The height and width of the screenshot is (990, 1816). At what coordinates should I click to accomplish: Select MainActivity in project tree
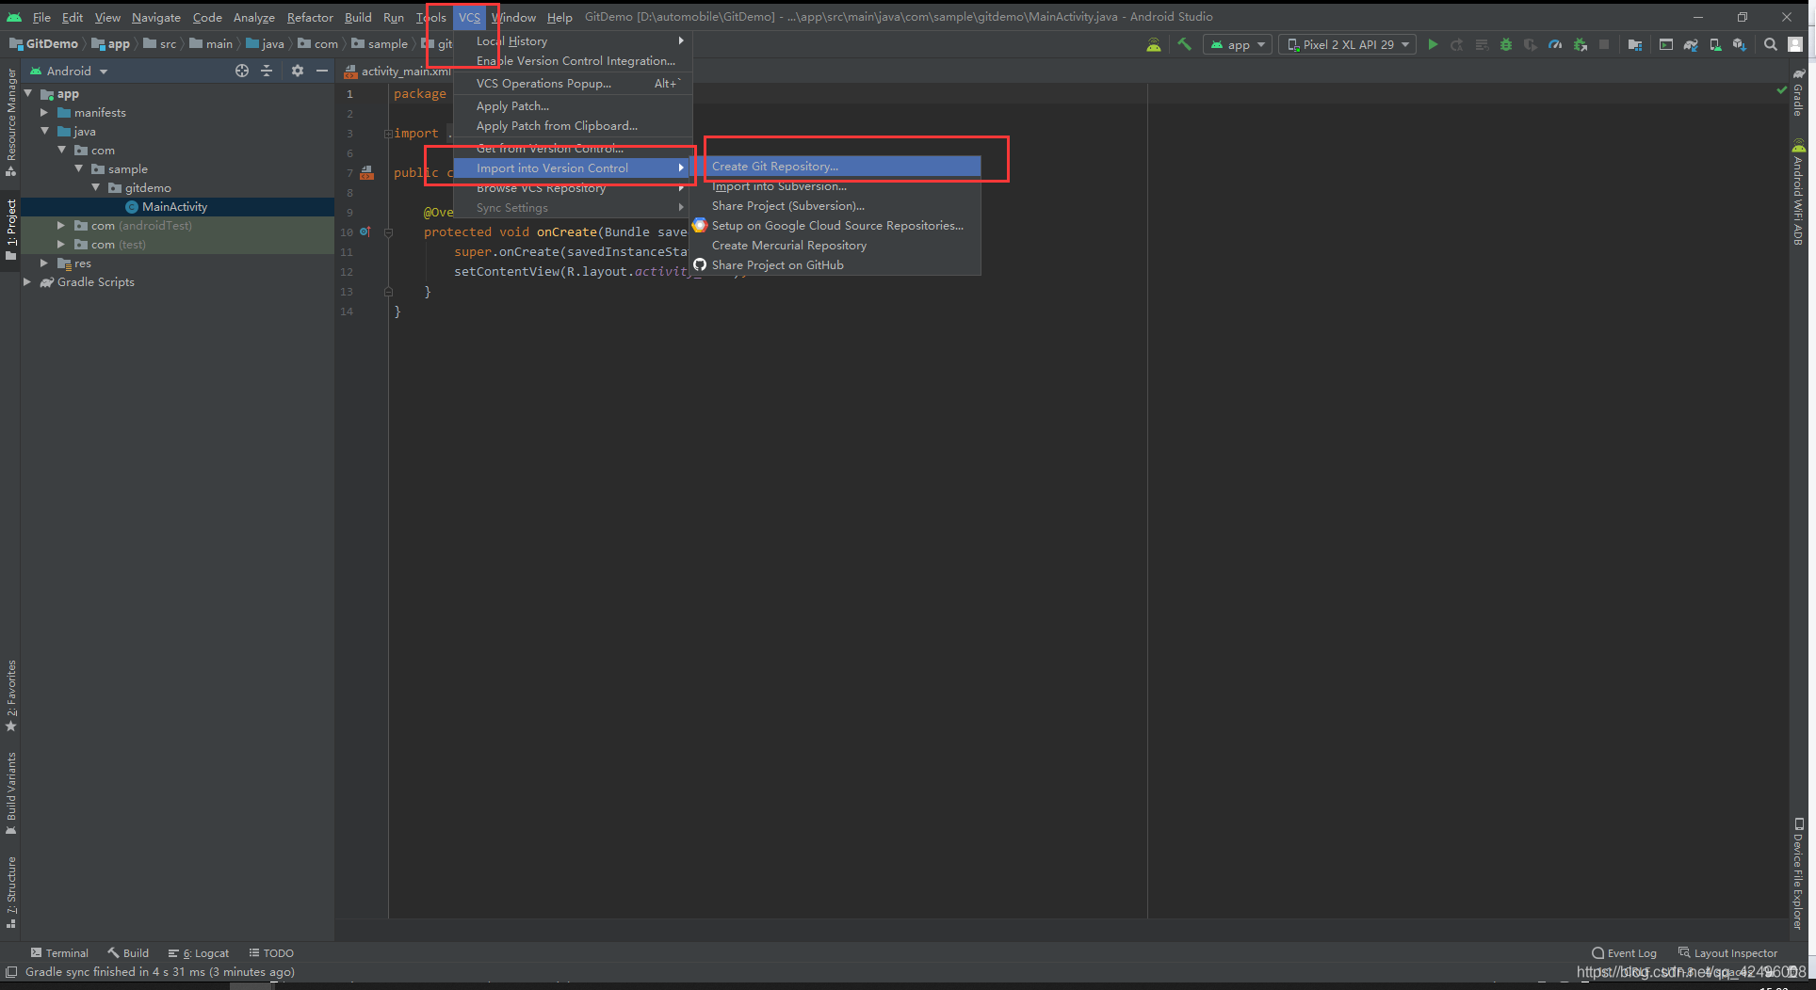pos(177,207)
